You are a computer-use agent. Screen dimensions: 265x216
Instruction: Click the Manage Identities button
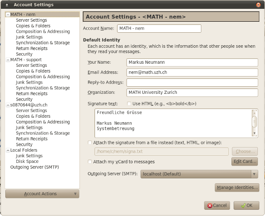click(x=237, y=188)
